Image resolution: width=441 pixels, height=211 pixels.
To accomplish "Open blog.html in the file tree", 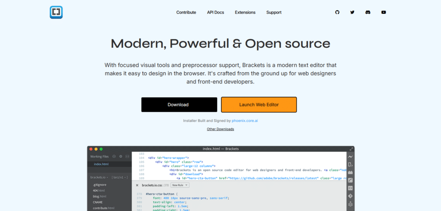I will (99, 196).
